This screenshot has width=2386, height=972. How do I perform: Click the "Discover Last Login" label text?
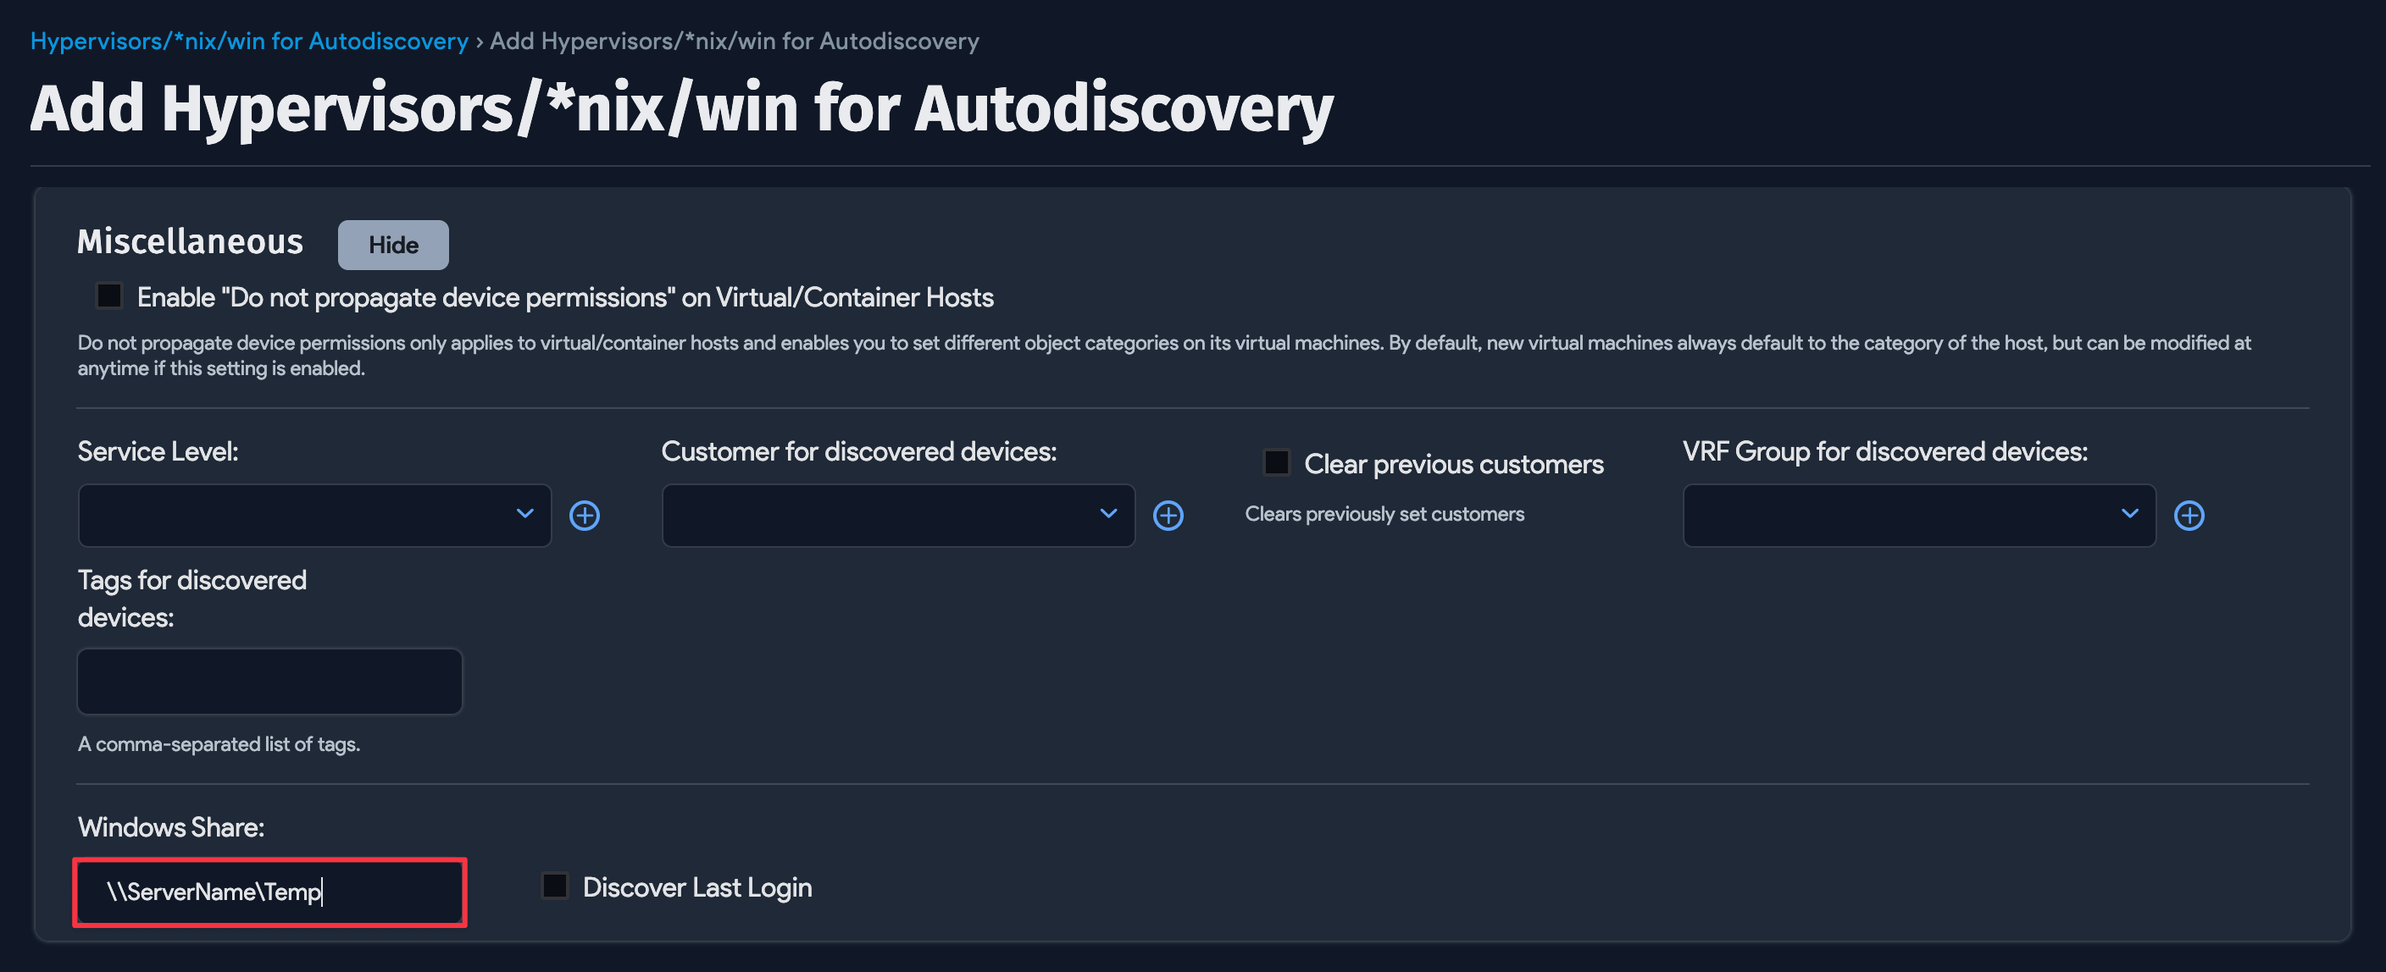(x=696, y=888)
